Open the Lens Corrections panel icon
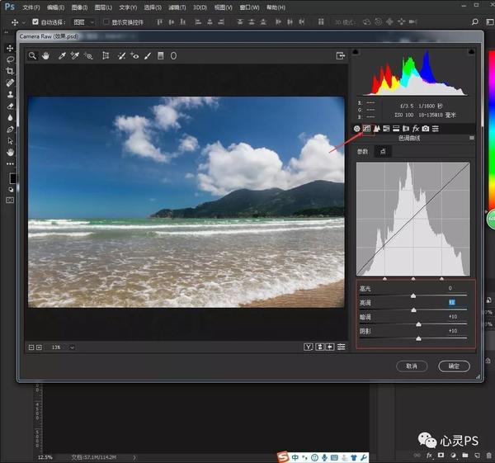 406,129
